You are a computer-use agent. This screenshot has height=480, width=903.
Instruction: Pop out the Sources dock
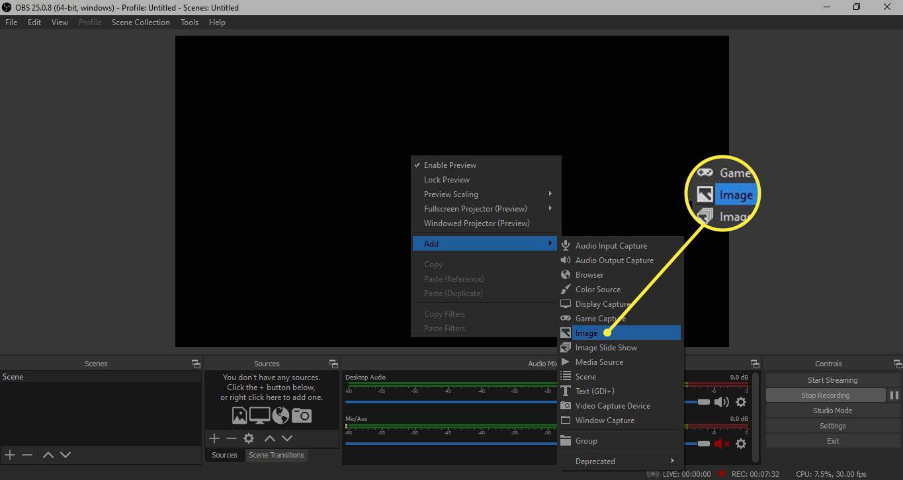click(x=333, y=364)
